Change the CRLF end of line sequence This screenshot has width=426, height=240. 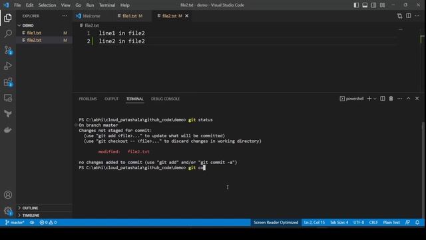373,222
